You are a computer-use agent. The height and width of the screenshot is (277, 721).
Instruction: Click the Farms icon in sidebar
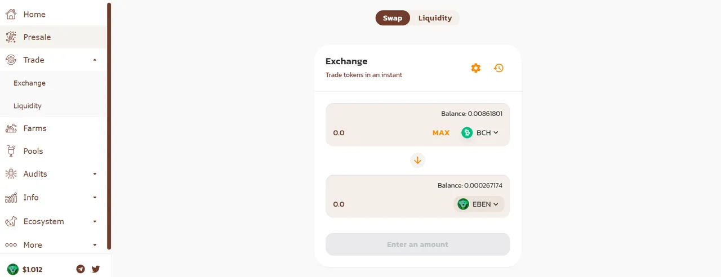(11, 128)
